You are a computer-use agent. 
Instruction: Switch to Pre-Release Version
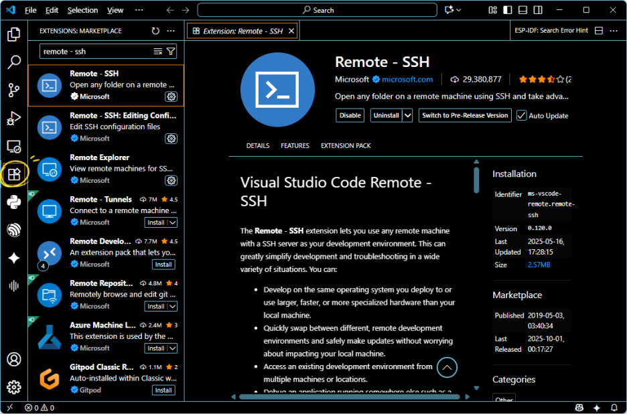465,115
